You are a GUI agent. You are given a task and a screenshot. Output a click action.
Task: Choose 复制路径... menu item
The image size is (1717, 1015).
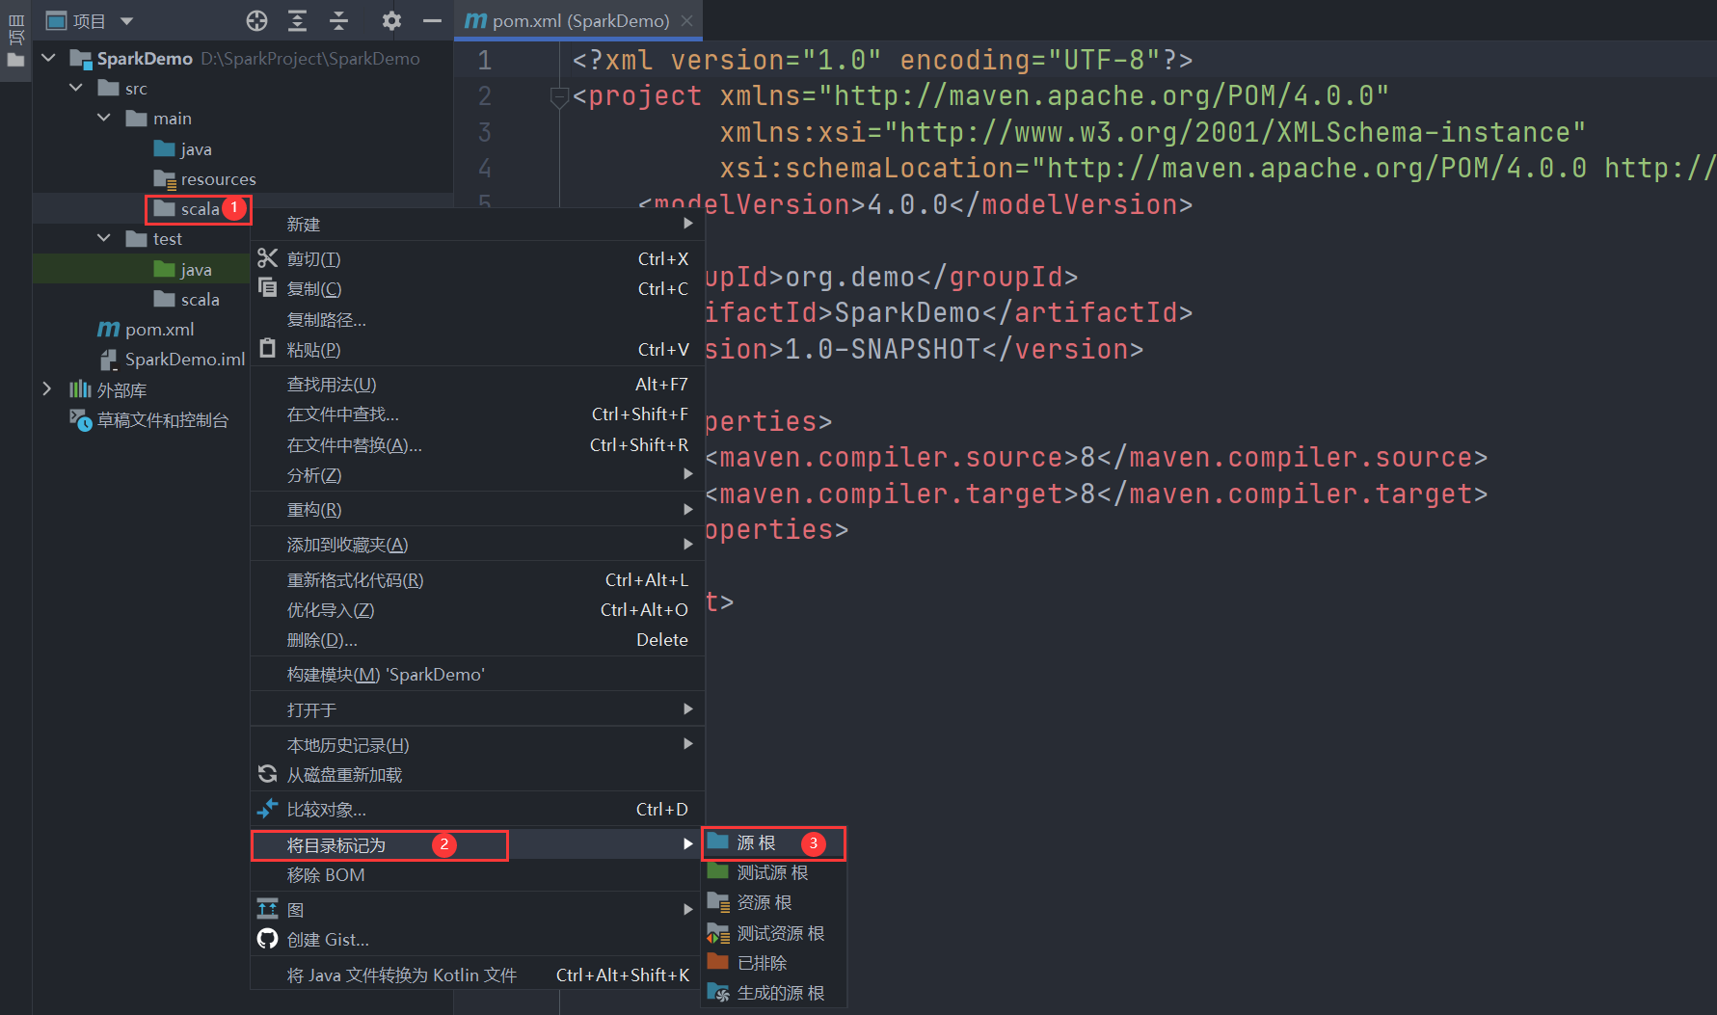pos(477,319)
